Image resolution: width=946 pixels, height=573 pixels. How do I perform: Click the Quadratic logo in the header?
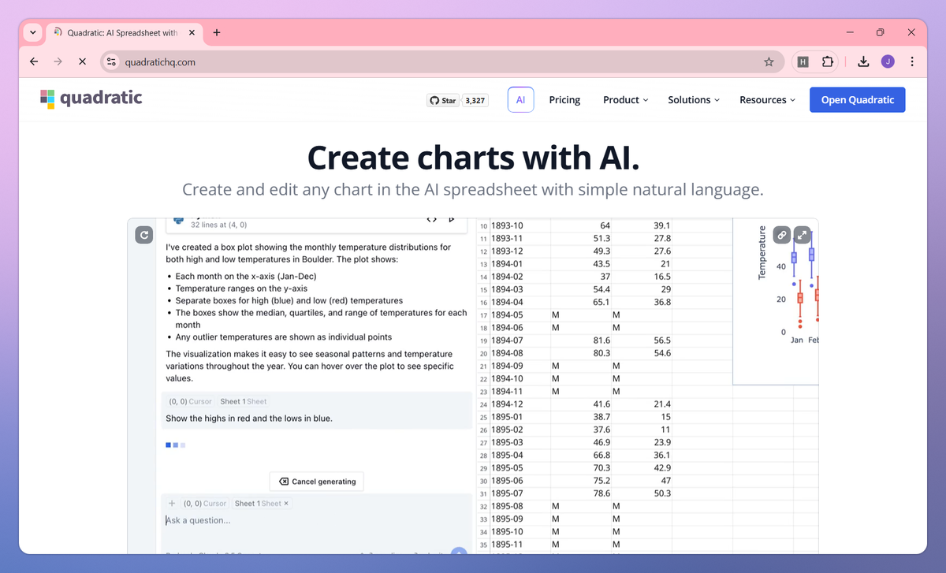[91, 99]
